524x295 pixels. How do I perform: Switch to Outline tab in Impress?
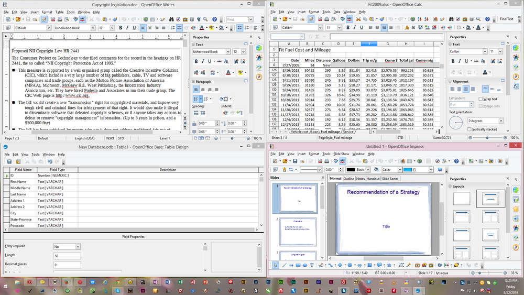click(348, 179)
